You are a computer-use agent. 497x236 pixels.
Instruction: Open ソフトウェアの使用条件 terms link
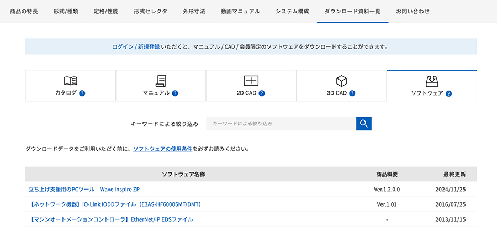click(x=162, y=149)
